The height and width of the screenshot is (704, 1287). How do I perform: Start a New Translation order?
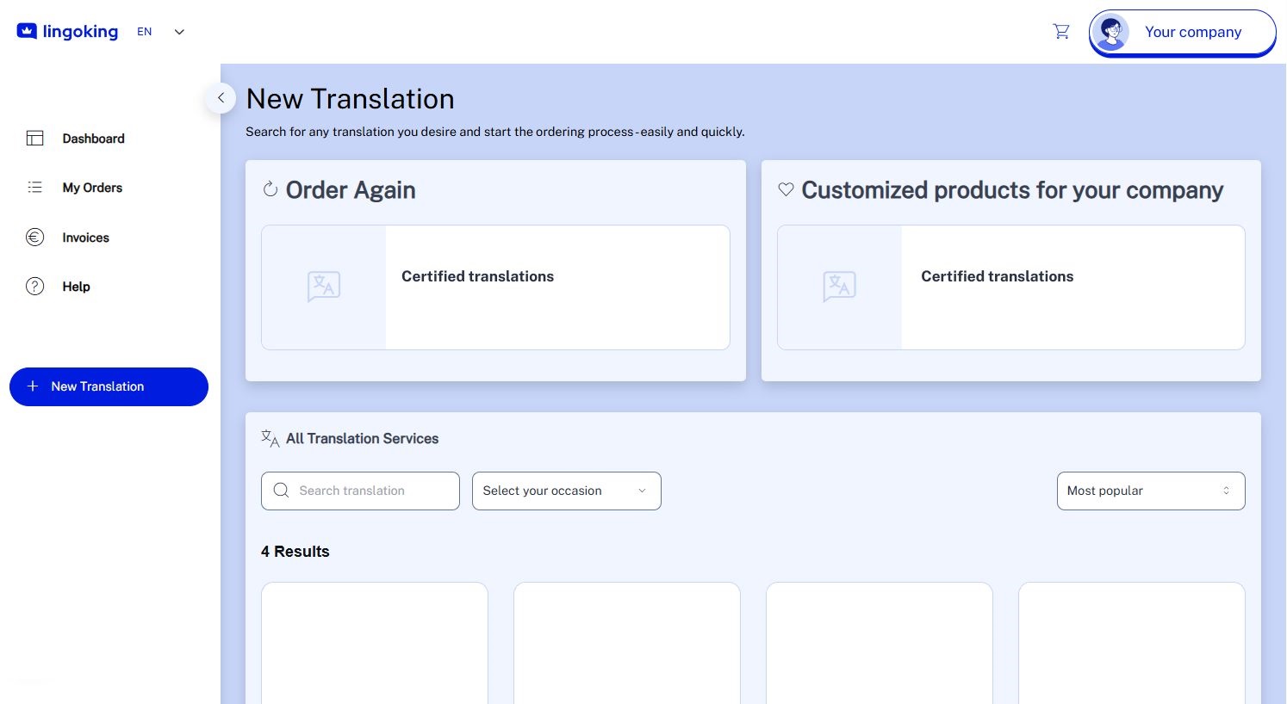[109, 386]
